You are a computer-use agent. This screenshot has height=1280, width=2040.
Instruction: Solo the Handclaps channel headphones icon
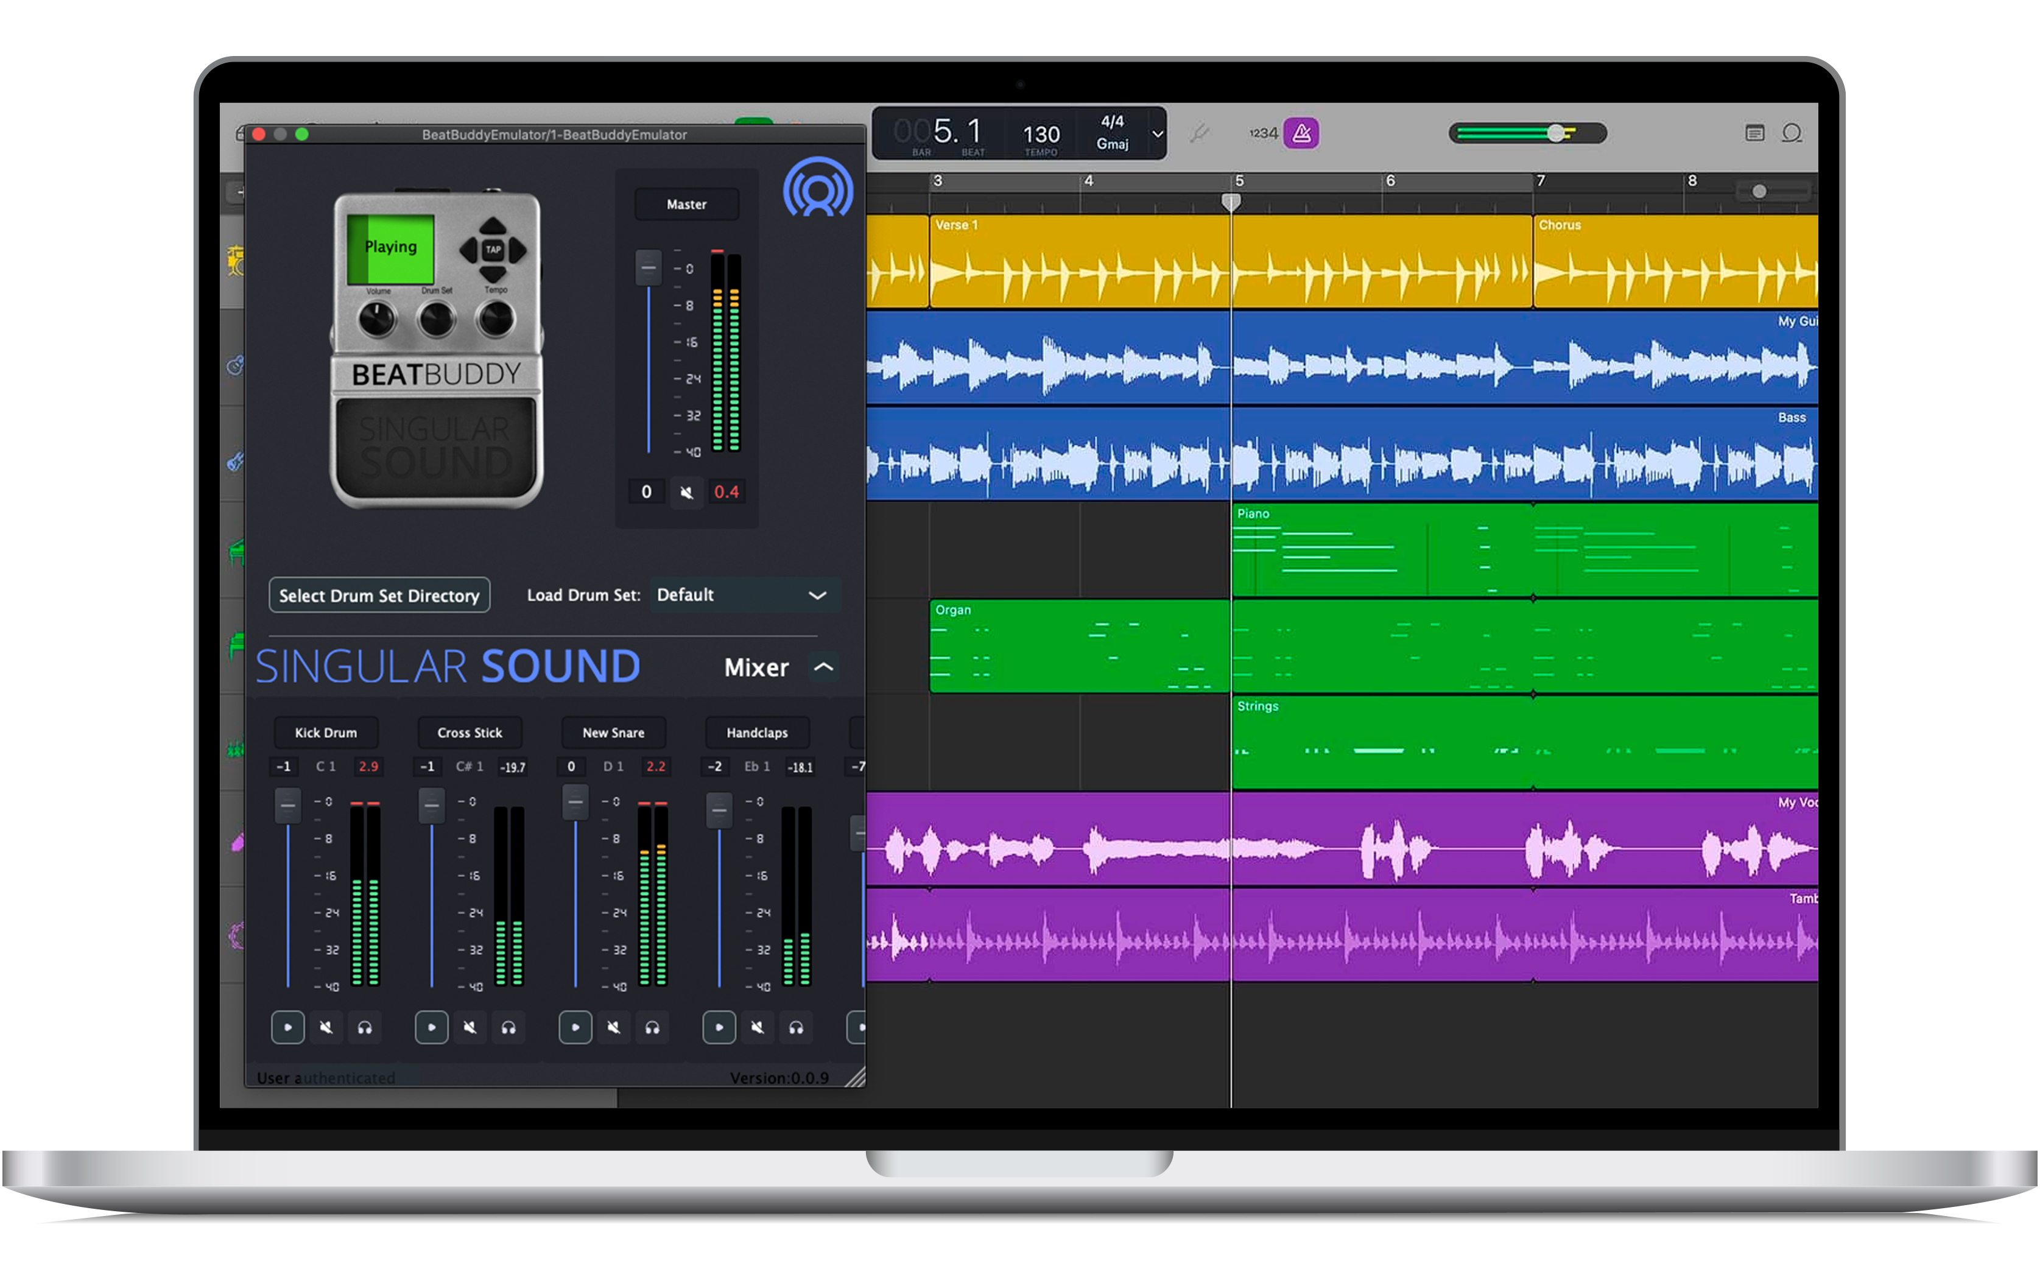pos(796,1027)
